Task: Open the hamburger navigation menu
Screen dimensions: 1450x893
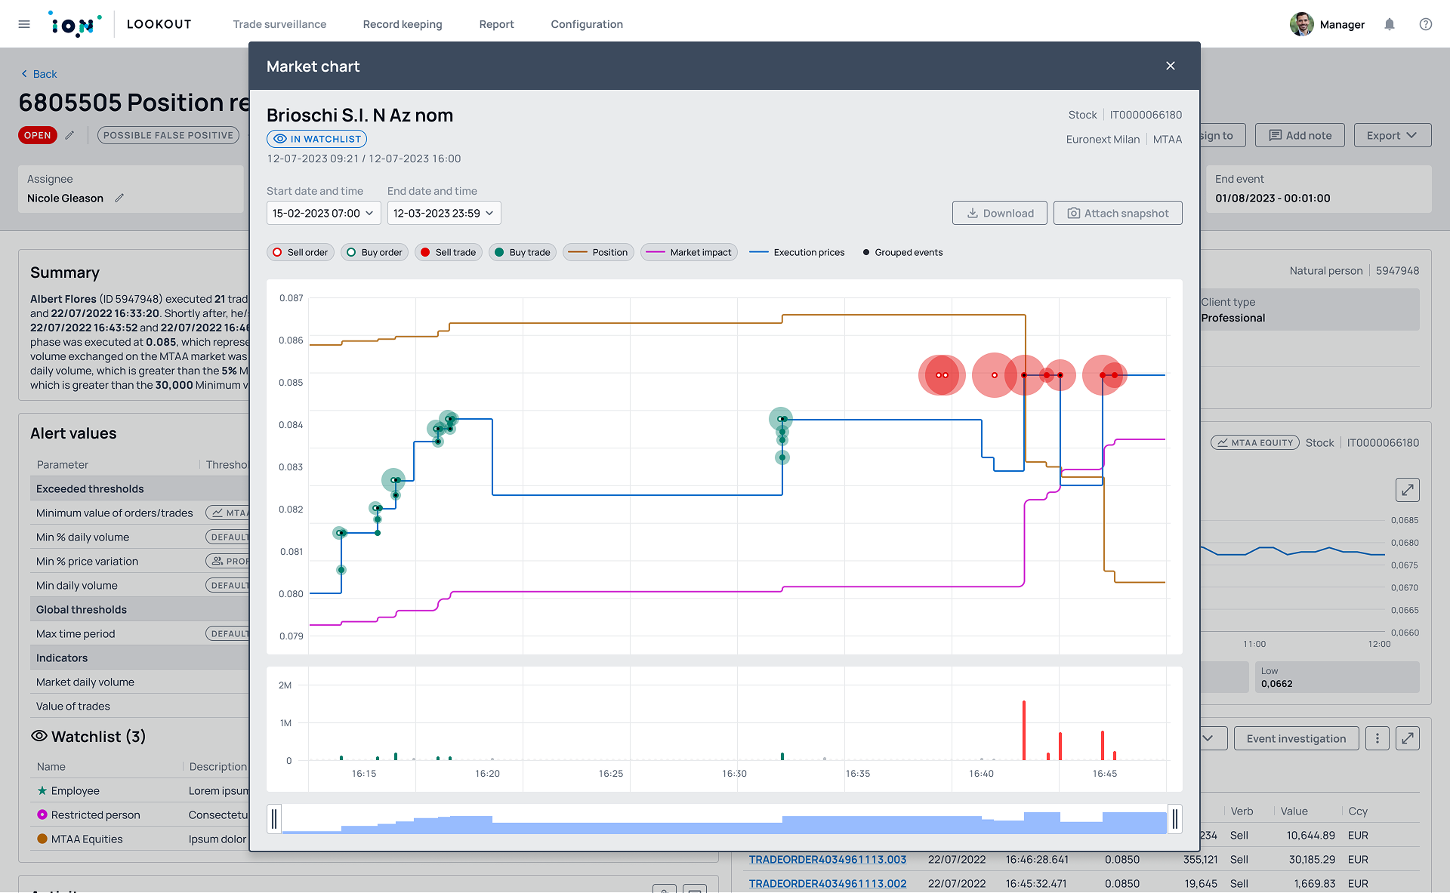Action: coord(24,24)
